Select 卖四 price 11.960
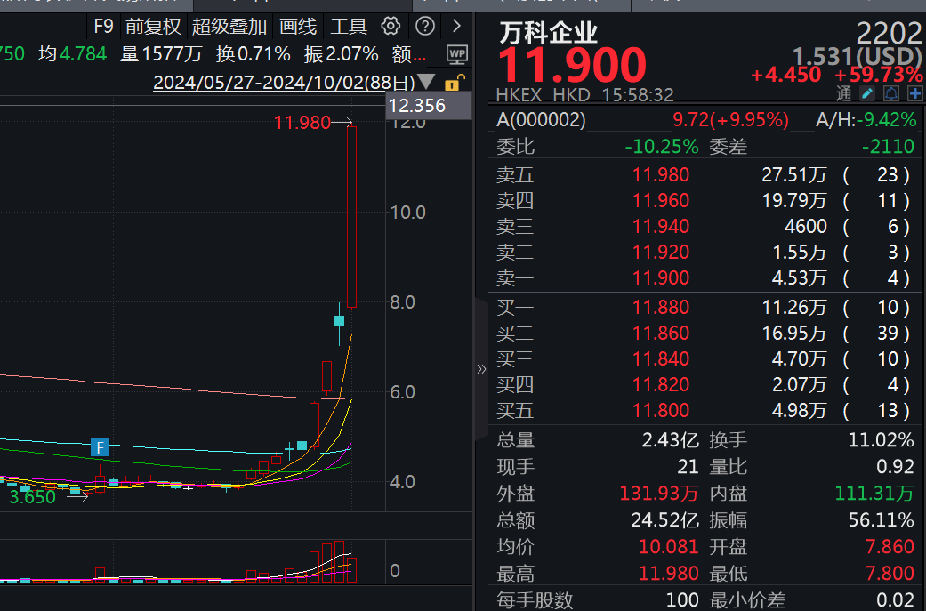 point(661,201)
